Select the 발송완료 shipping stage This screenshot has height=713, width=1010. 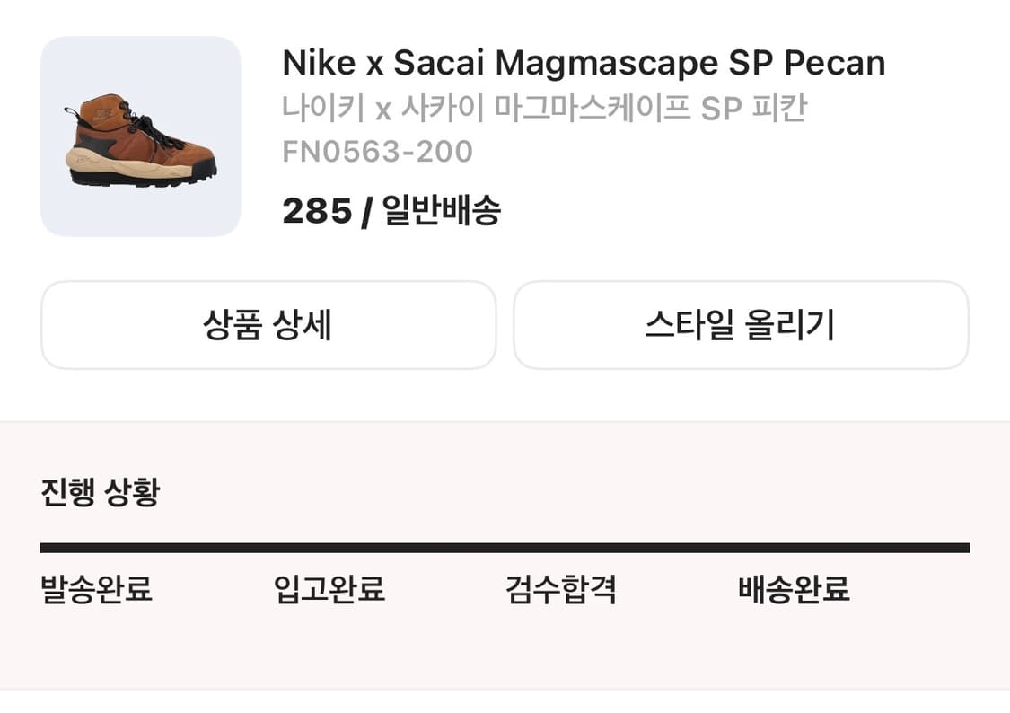pyautogui.click(x=95, y=590)
